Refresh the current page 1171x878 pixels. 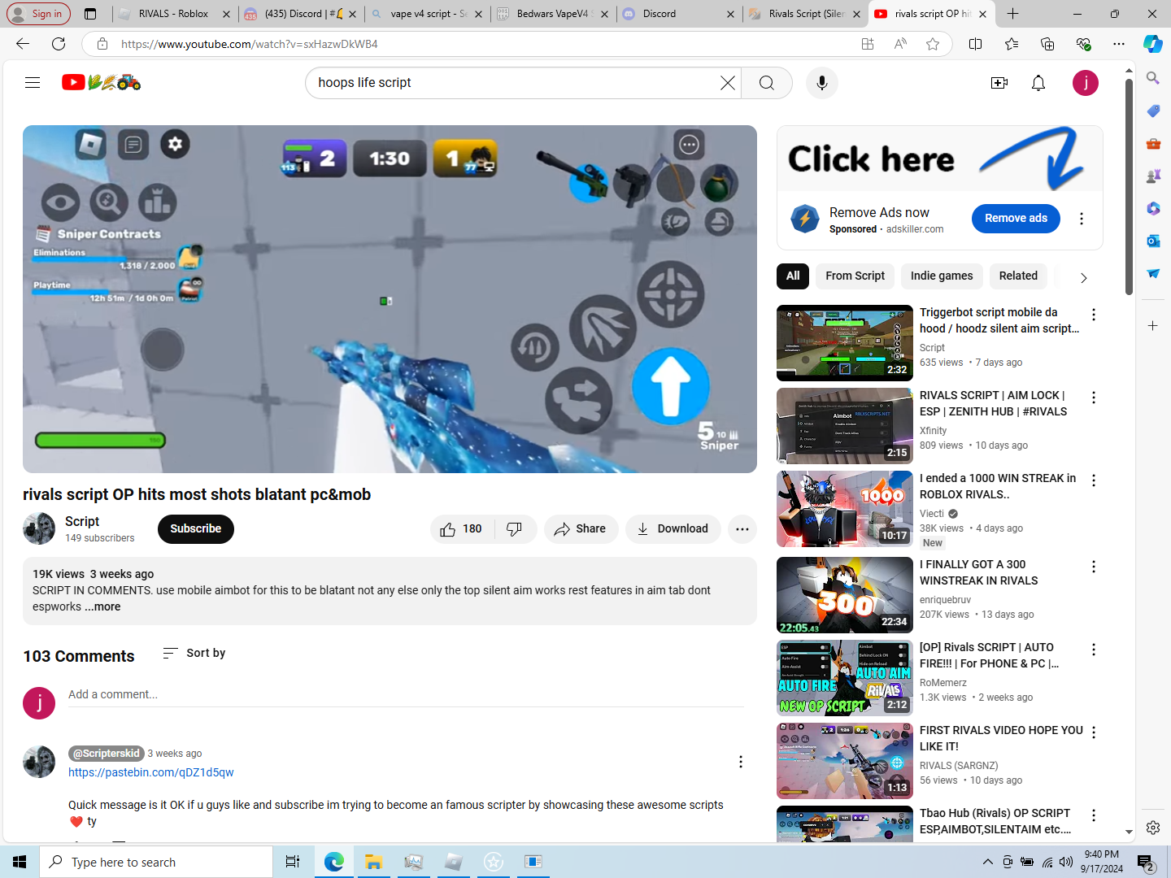point(59,44)
